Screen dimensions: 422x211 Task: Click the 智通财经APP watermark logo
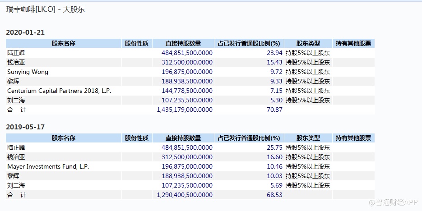pyautogui.click(x=394, y=202)
